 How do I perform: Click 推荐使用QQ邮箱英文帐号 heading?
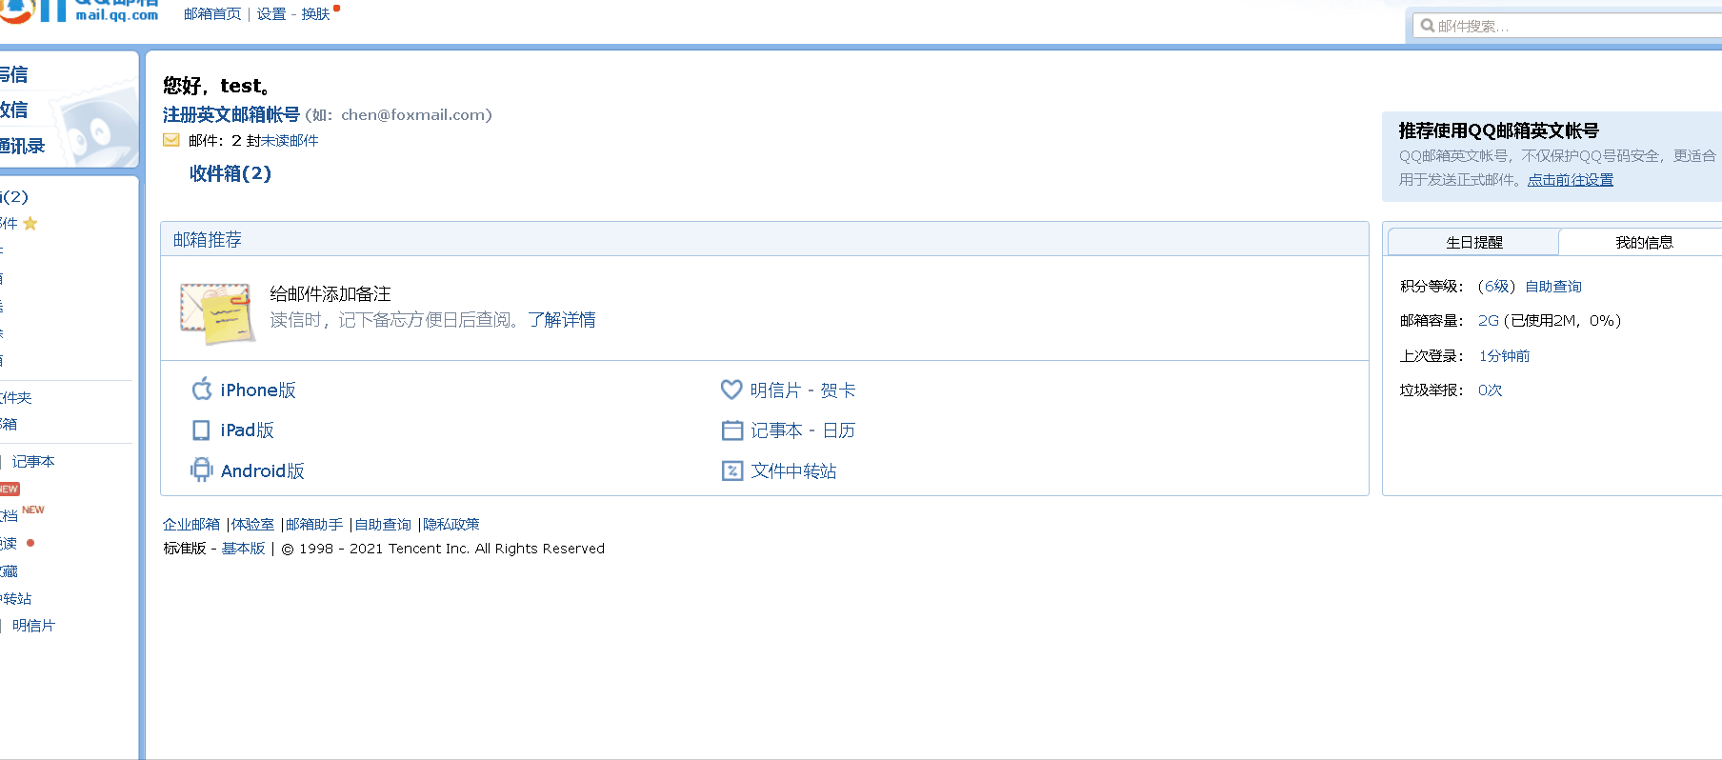1498,130
